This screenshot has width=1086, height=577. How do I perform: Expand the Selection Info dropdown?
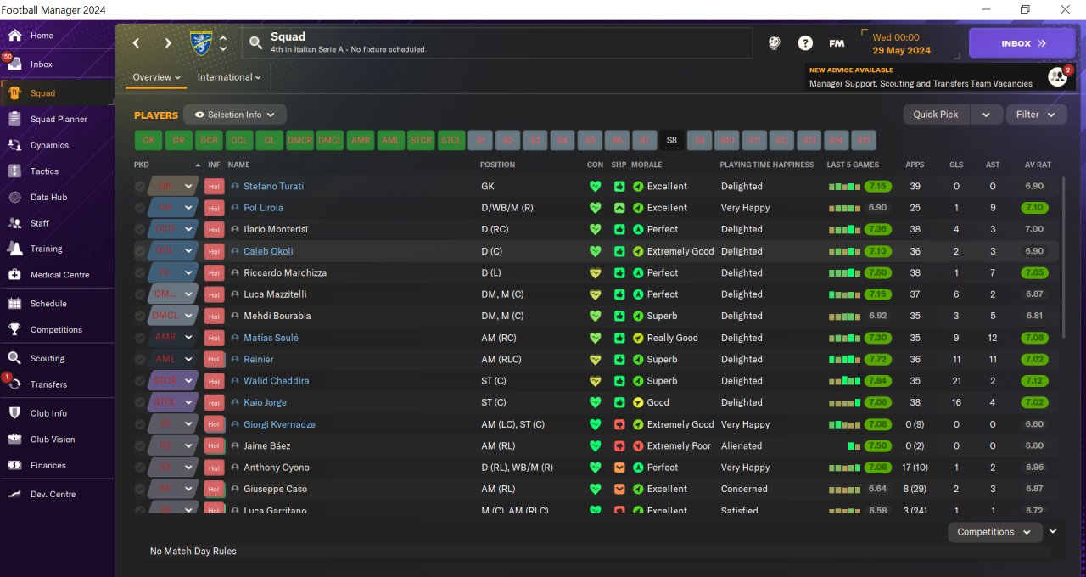click(235, 115)
